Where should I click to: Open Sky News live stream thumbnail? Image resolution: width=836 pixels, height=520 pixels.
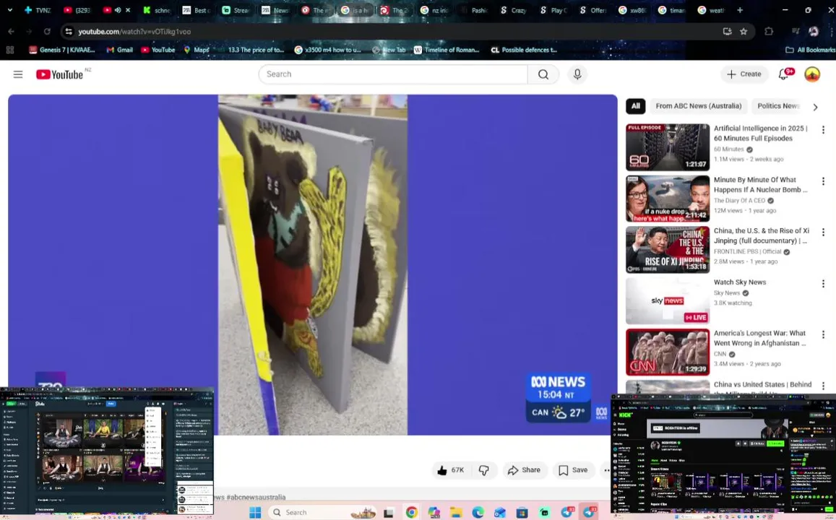(x=668, y=301)
